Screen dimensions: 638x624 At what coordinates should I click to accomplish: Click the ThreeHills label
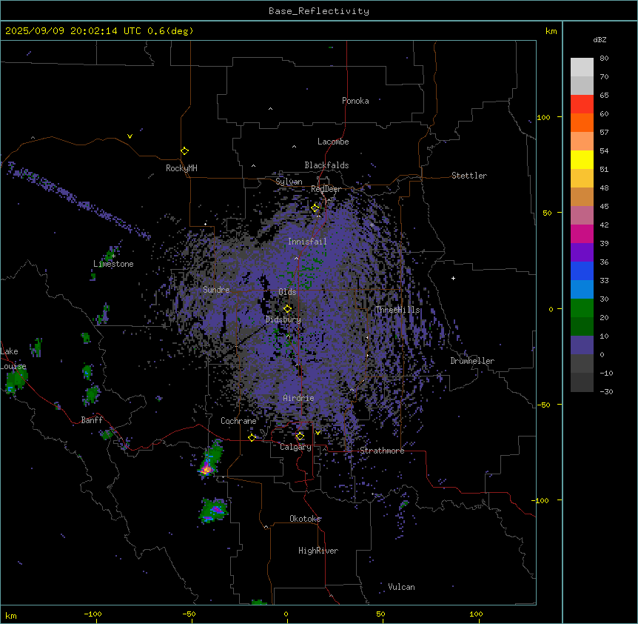point(397,310)
